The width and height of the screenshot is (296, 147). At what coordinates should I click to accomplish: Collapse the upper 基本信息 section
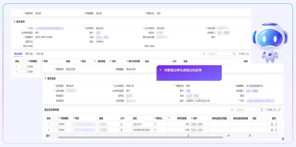[x=14, y=22]
